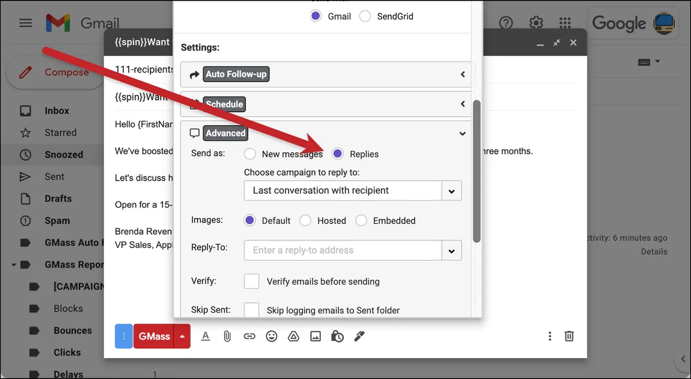Enable Verify emails before sending checkbox
The width and height of the screenshot is (691, 379).
(x=252, y=281)
